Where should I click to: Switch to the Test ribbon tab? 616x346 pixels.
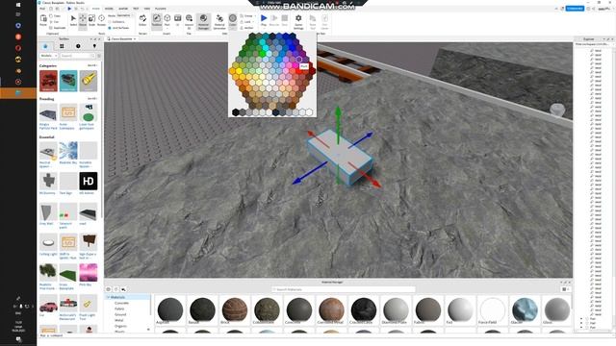[136, 9]
